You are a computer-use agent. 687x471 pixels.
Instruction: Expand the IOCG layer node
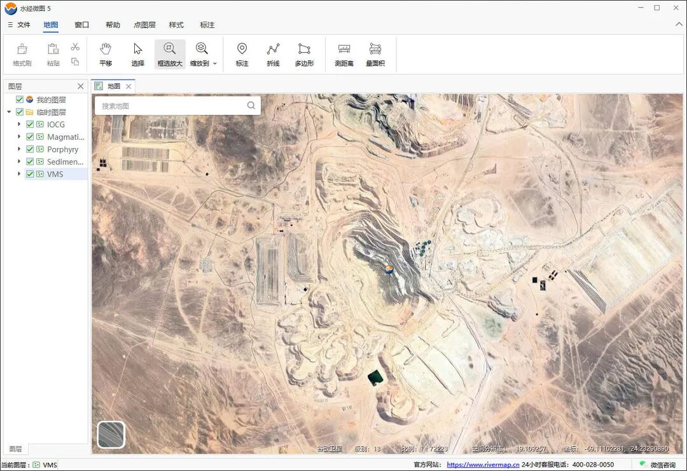pyautogui.click(x=19, y=125)
